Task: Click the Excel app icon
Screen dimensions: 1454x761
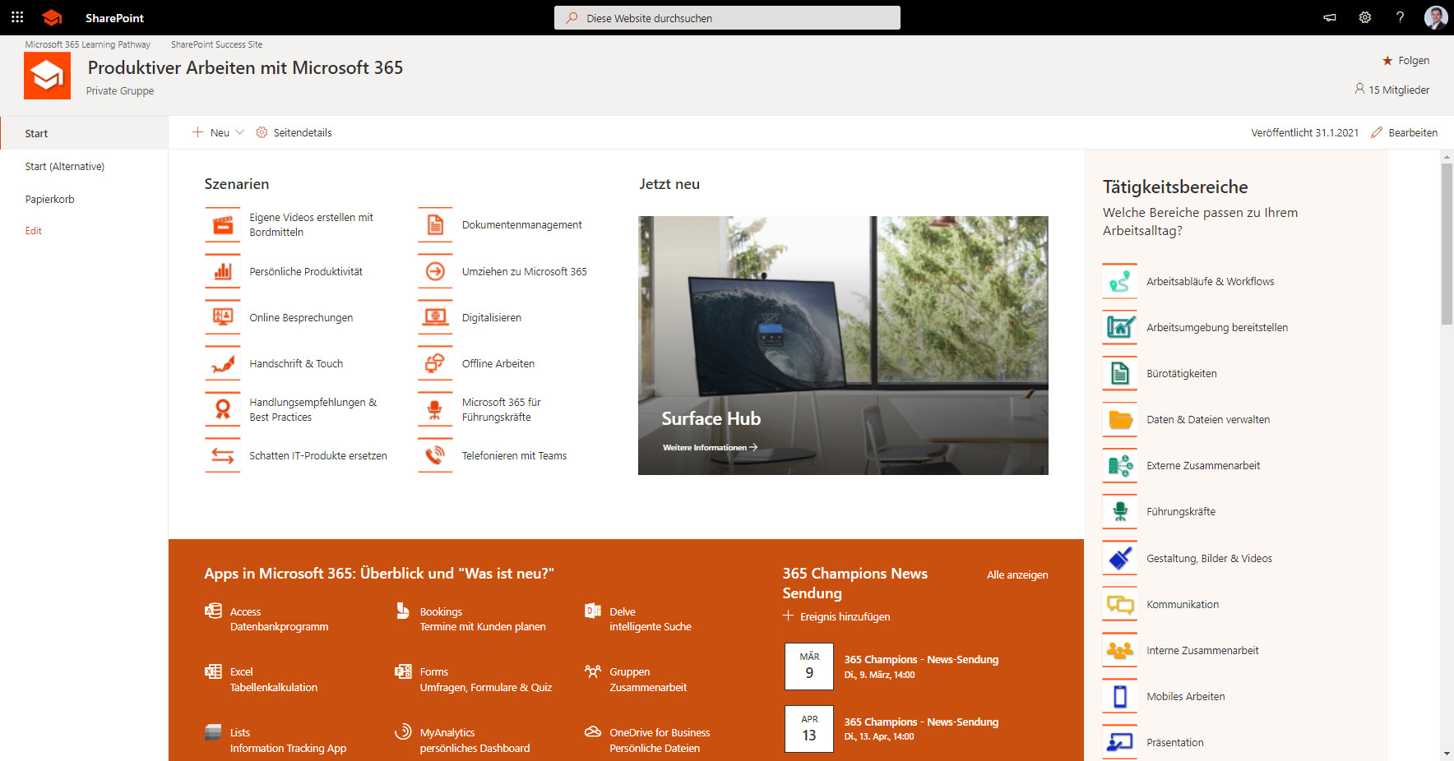Action: click(x=213, y=671)
